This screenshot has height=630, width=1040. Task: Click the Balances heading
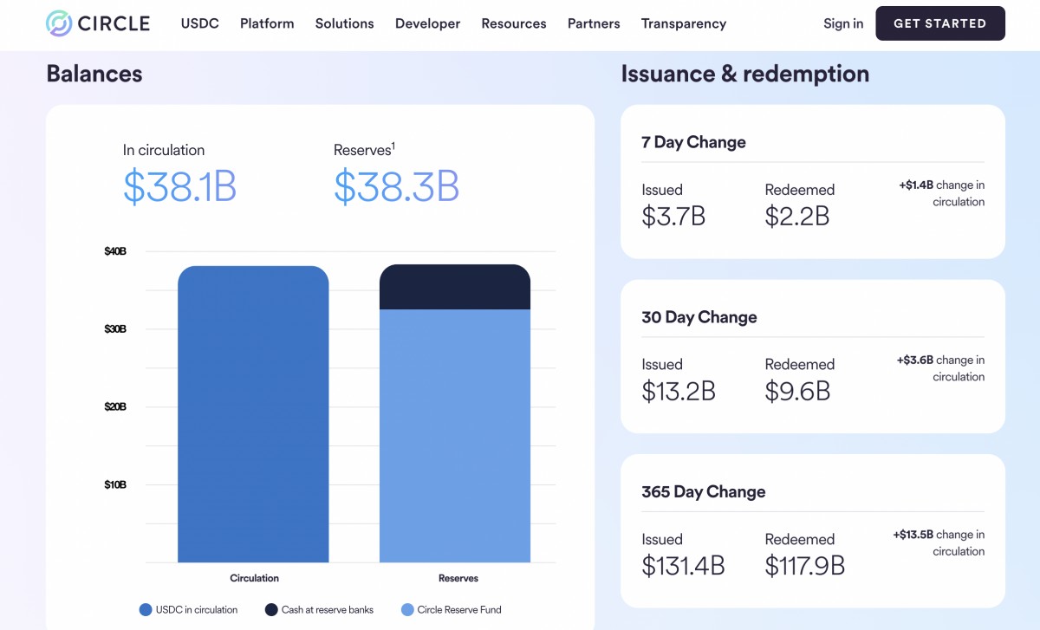click(x=94, y=74)
